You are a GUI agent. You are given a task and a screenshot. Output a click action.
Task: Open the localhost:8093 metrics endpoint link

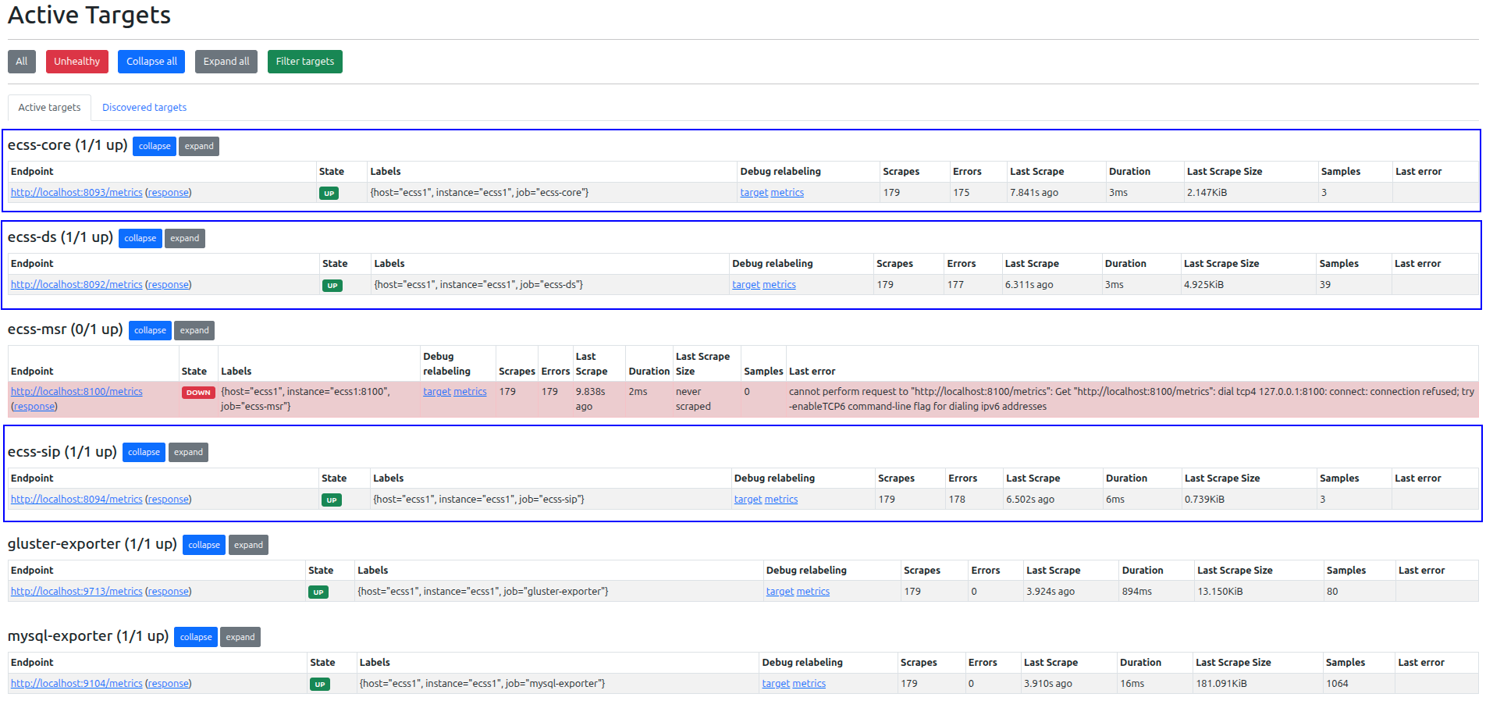76,193
